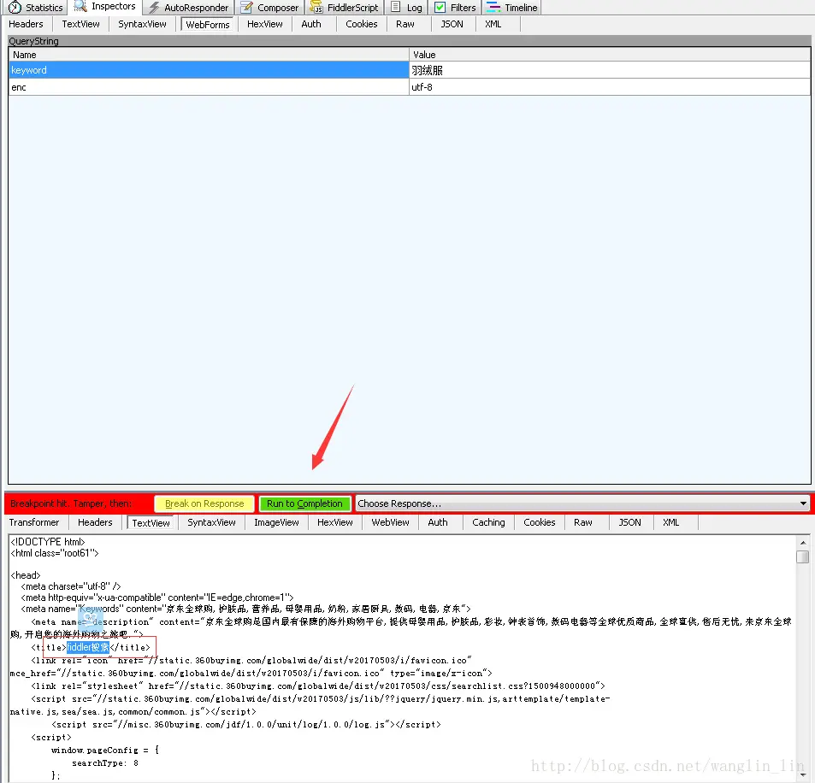Click the Inspectors magnifier icon
The width and height of the screenshot is (815, 783).
pos(80,7)
